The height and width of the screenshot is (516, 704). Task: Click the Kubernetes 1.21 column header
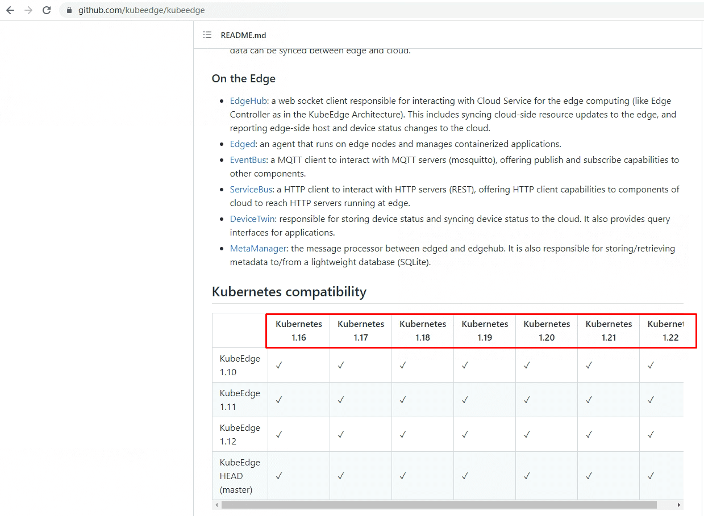pyautogui.click(x=609, y=330)
